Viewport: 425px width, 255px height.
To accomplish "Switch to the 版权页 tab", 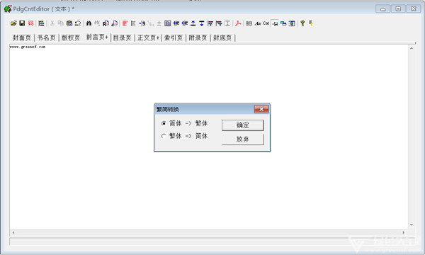I will pyautogui.click(x=71, y=38).
